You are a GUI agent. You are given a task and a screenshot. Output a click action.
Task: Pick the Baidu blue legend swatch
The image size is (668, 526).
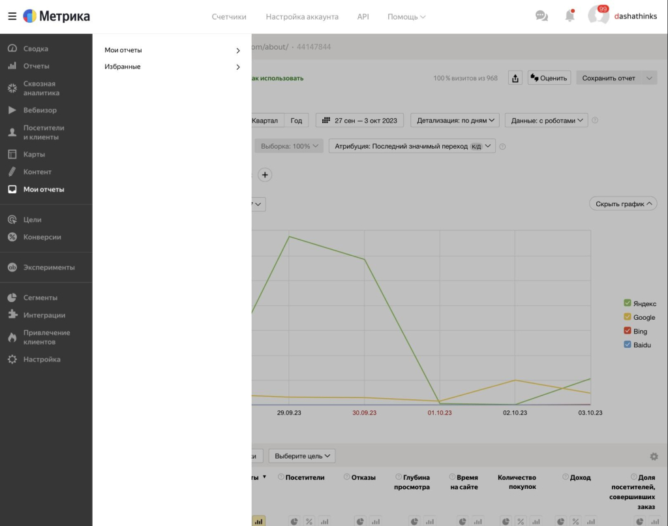click(x=628, y=345)
